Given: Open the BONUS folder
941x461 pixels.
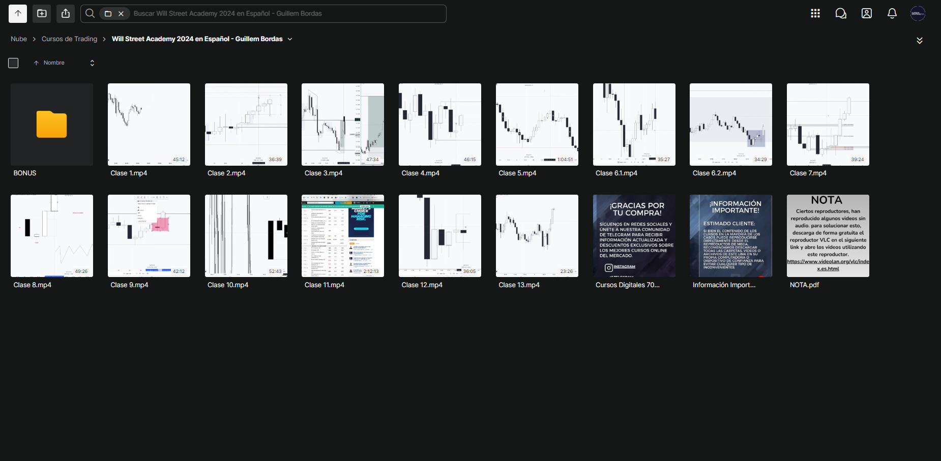Looking at the screenshot, I should pos(52,125).
